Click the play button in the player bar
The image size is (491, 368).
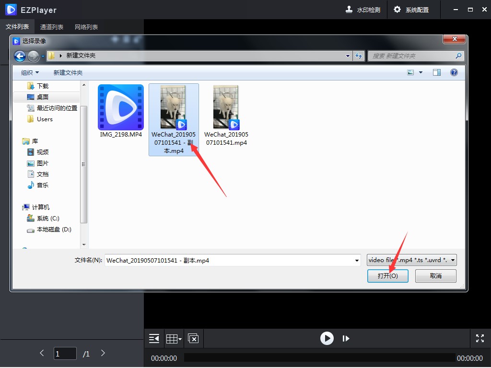pos(327,338)
